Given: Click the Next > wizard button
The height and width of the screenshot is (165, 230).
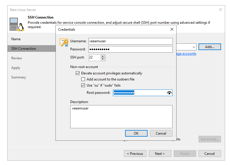Looking at the screenshot, I should click(160, 154).
